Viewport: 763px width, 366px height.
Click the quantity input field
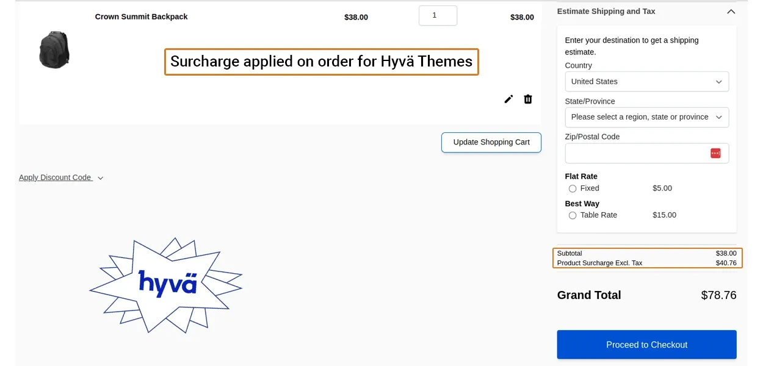[x=438, y=16]
